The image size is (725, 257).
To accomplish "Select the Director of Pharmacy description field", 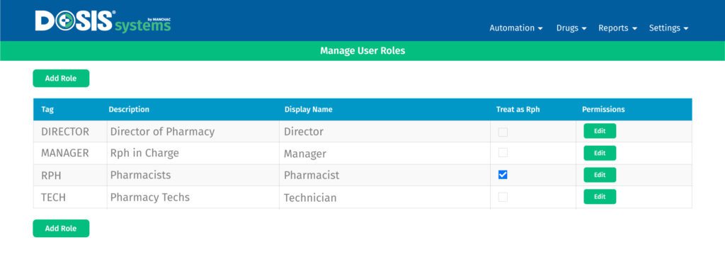I will [193, 131].
